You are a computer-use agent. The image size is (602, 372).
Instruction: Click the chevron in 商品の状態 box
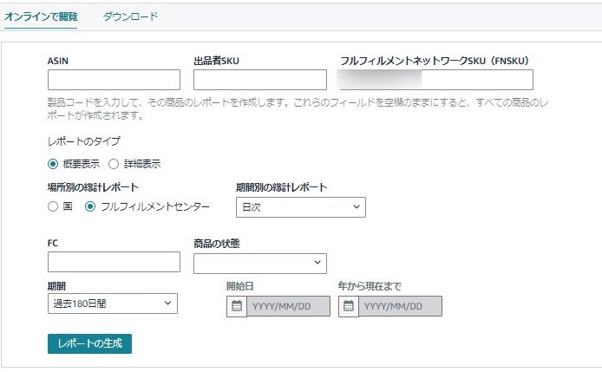pyautogui.click(x=317, y=262)
